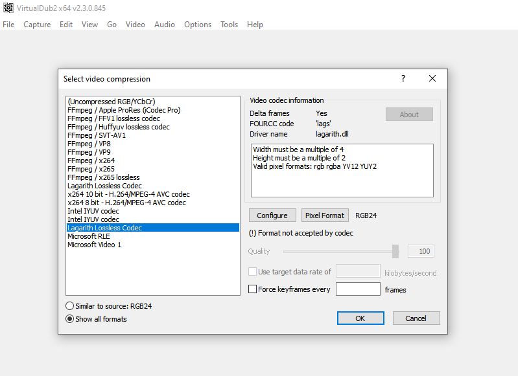Open the Options menu
Screen dimensions: 518x376
click(198, 25)
